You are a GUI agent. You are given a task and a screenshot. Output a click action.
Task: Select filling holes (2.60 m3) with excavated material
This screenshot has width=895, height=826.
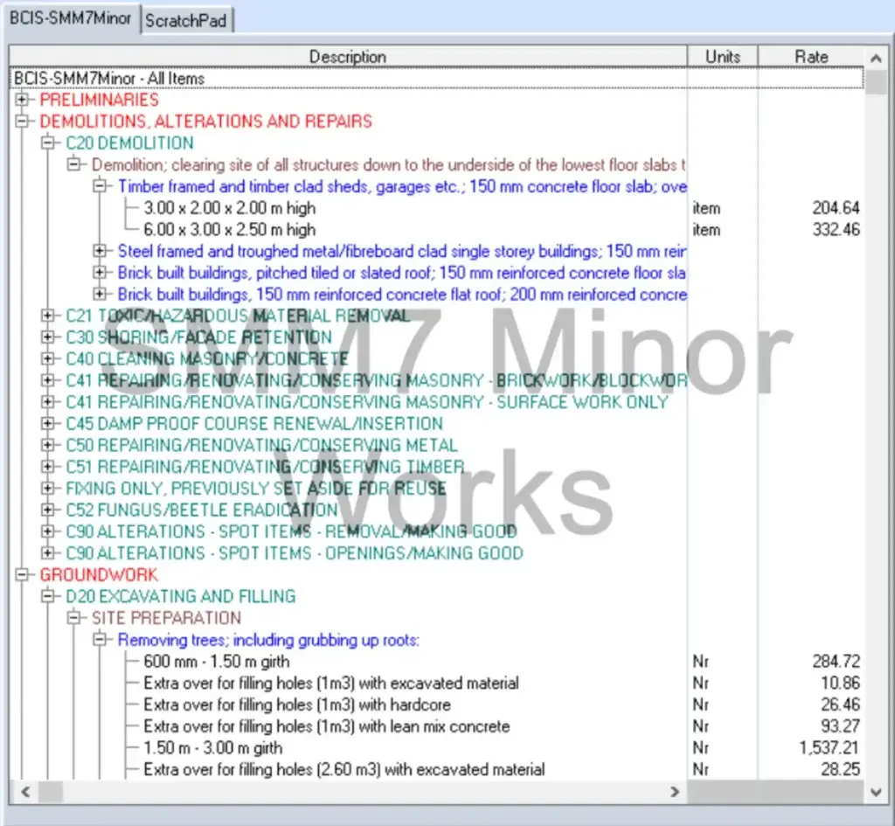pos(344,769)
